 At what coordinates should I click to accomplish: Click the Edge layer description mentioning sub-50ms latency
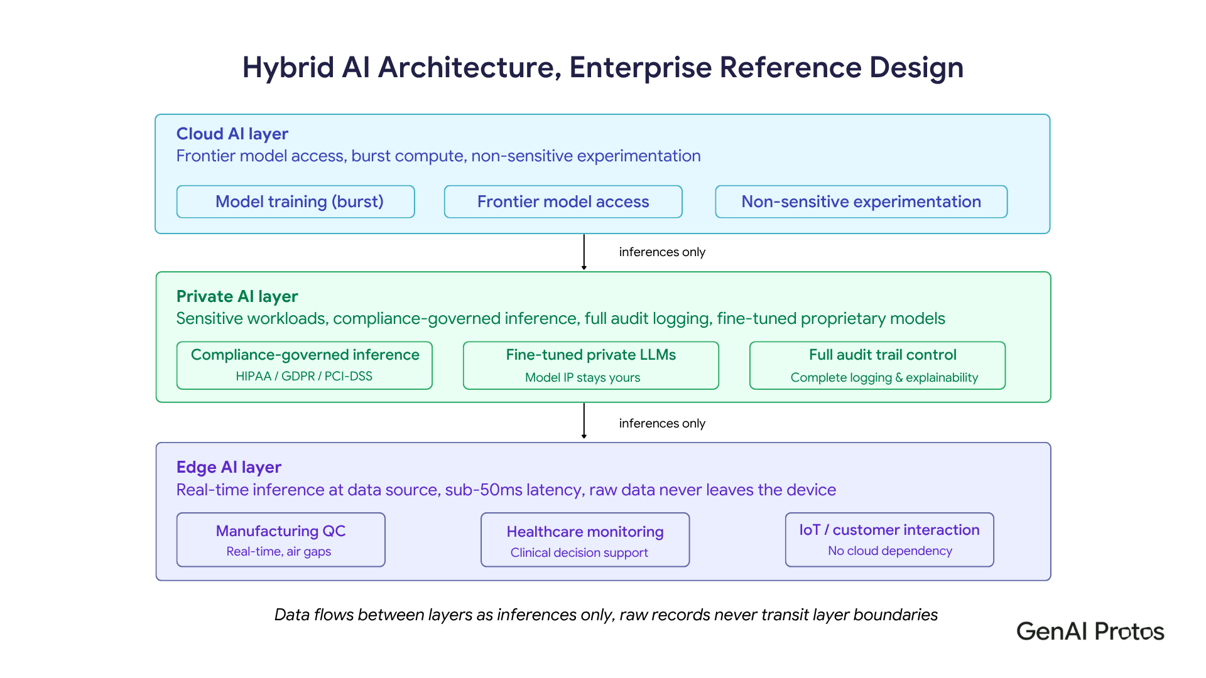point(506,490)
